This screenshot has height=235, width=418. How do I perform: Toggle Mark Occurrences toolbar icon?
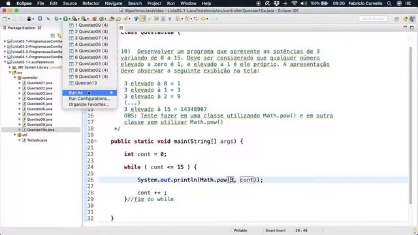[x=143, y=19]
